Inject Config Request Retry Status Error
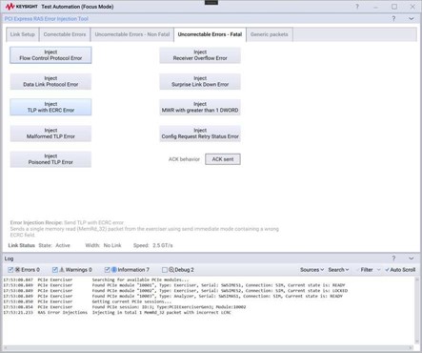 coord(200,134)
